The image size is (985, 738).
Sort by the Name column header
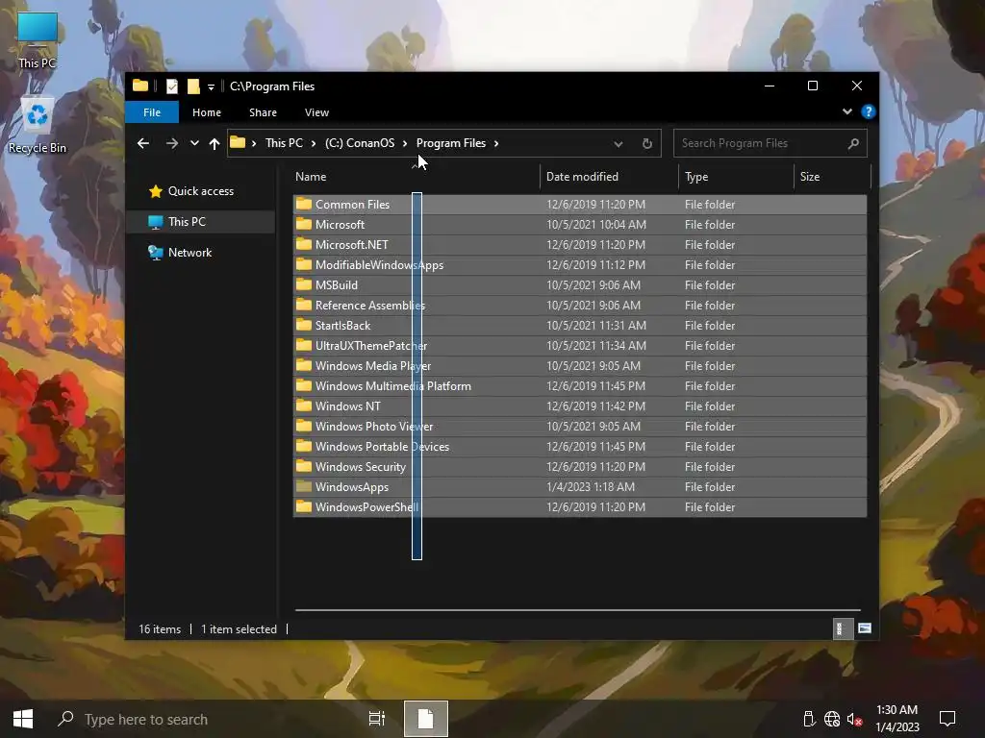click(415, 177)
